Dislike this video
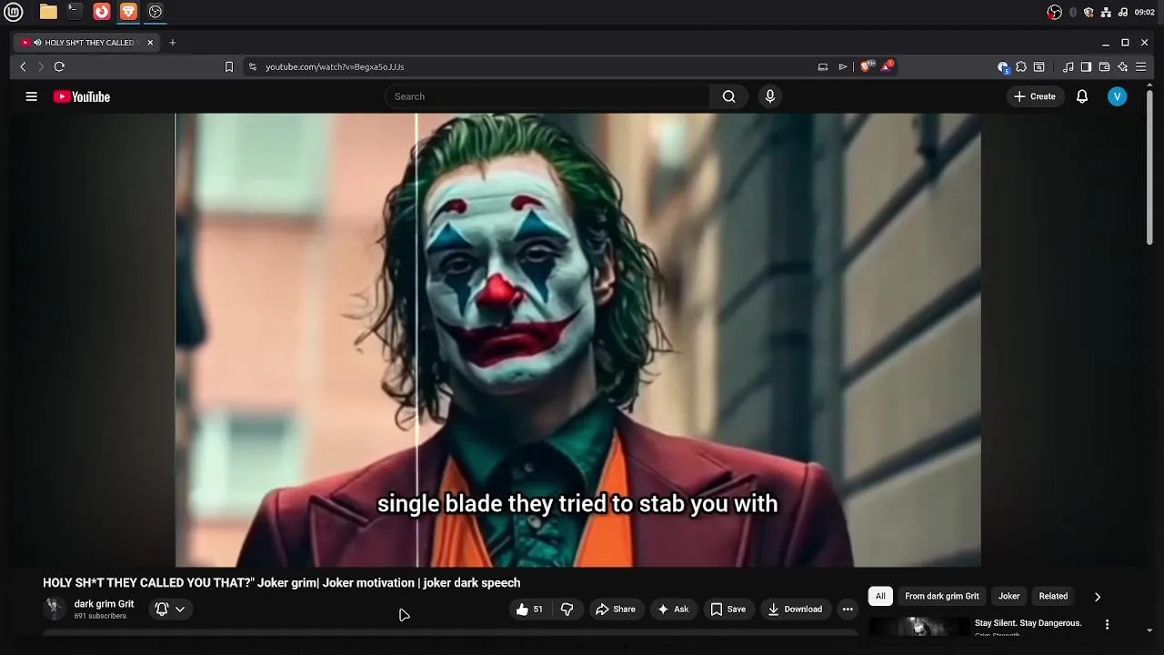Image resolution: width=1164 pixels, height=655 pixels. tap(567, 610)
